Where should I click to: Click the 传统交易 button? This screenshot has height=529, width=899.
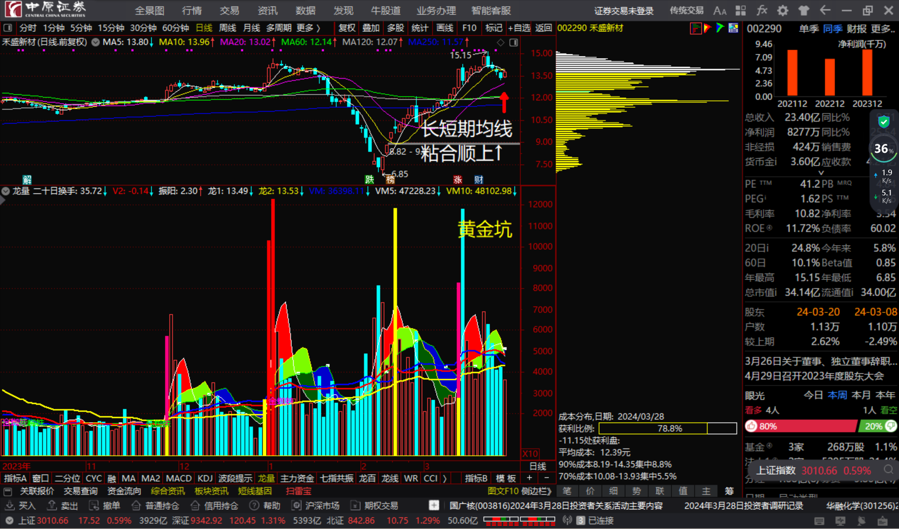[x=686, y=11]
